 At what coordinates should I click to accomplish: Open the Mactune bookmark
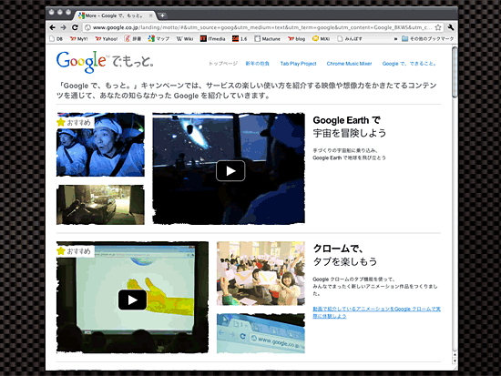click(268, 38)
